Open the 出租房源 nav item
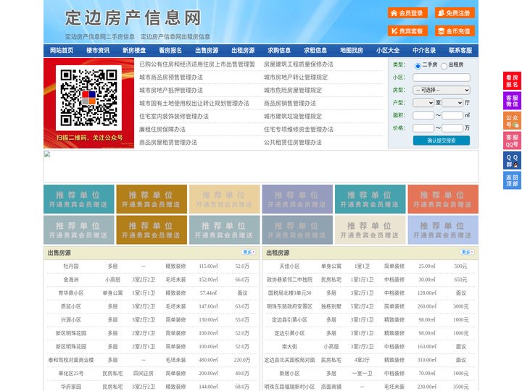This screenshot has width=522, height=391. tap(243, 51)
